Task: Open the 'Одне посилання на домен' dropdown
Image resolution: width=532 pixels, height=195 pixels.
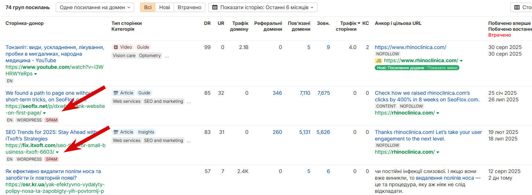Action: tap(95, 7)
